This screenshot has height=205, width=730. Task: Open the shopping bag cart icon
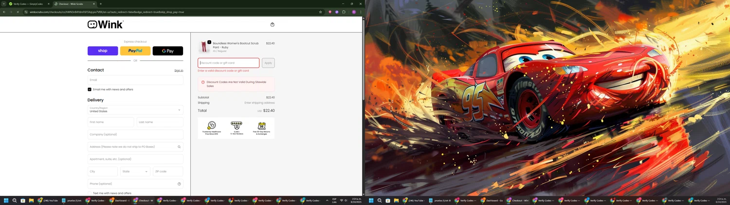click(x=273, y=24)
